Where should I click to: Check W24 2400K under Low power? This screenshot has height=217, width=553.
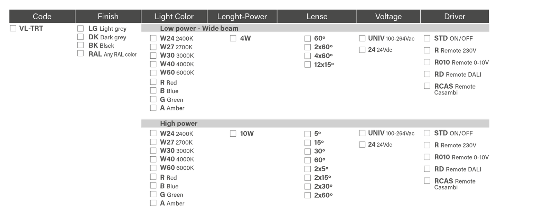tap(153, 38)
